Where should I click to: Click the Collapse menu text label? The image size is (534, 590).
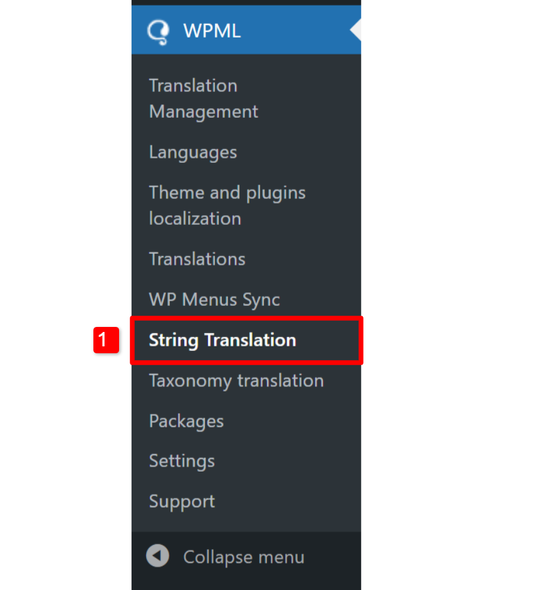[x=244, y=557]
